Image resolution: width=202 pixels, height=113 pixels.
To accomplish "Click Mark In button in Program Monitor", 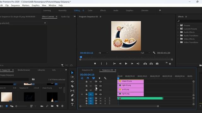I will [x=101, y=63].
